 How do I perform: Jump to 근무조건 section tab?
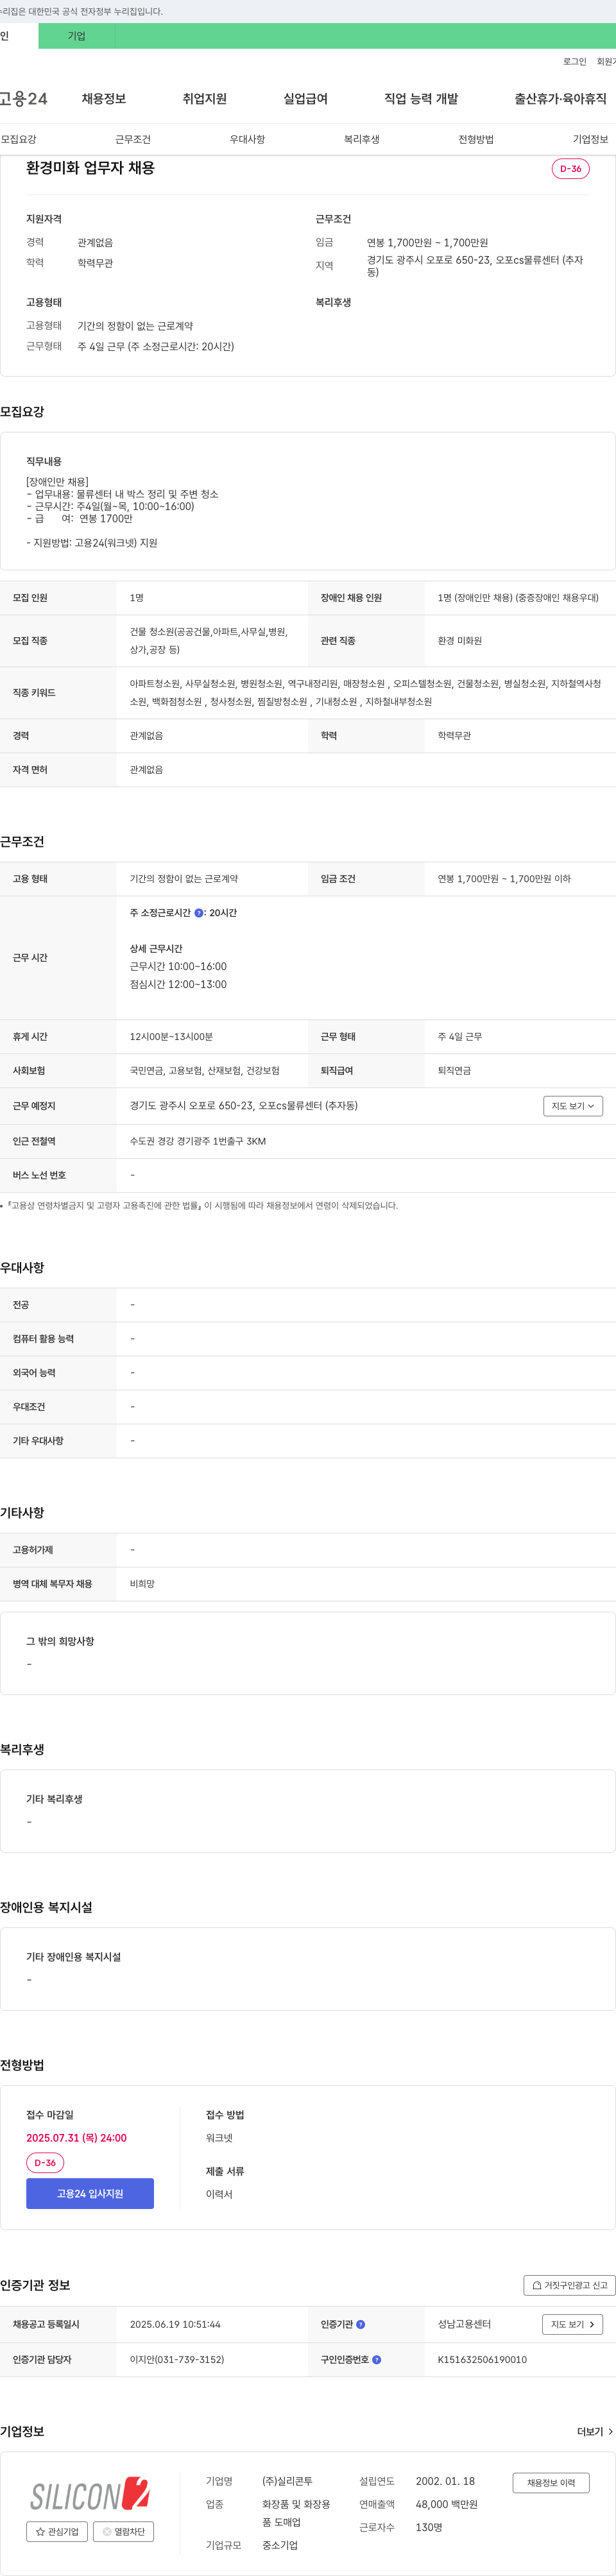133,140
